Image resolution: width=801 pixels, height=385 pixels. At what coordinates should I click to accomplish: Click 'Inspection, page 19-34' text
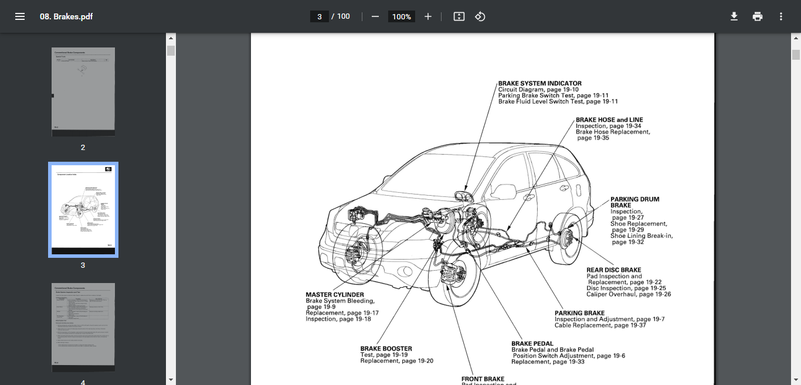coord(608,126)
